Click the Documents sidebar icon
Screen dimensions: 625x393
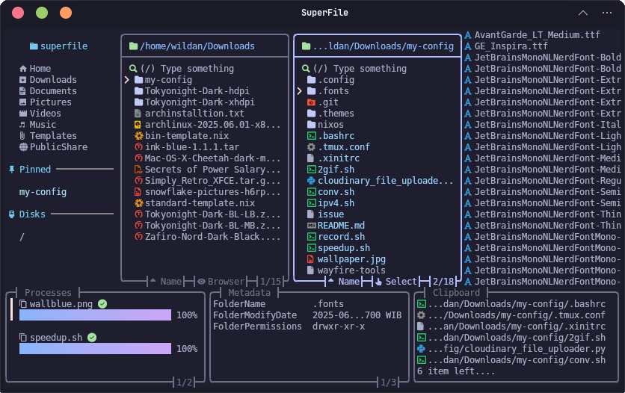pos(22,91)
